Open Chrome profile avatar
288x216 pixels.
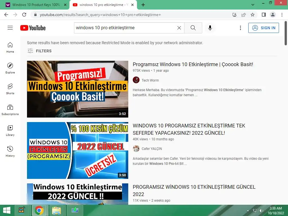pyautogui.click(x=273, y=15)
